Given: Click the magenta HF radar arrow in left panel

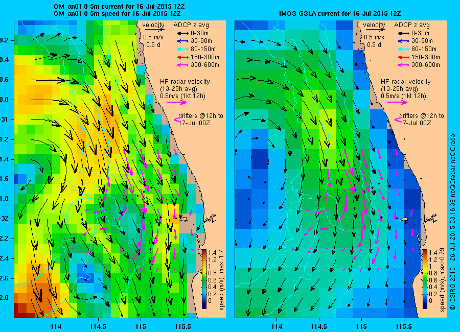Looking at the screenshot, I should (177, 102).
